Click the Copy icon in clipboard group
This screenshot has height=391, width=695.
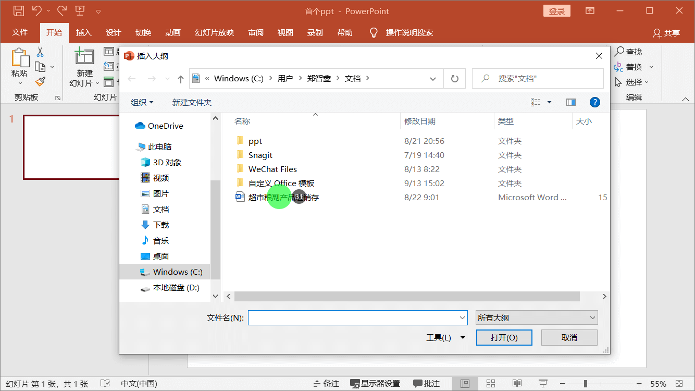coord(40,67)
